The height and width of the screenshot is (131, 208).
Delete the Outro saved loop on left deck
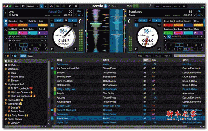click(46, 41)
